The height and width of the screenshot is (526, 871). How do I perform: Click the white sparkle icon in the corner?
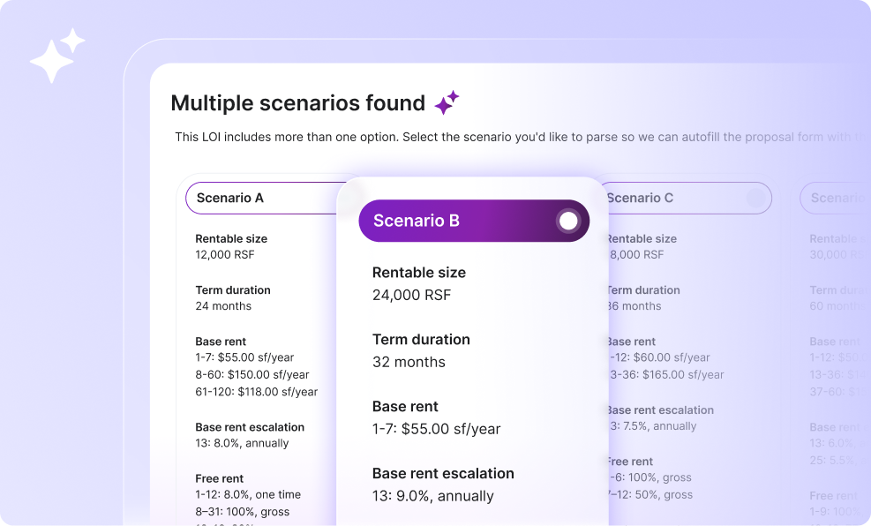coord(57,55)
